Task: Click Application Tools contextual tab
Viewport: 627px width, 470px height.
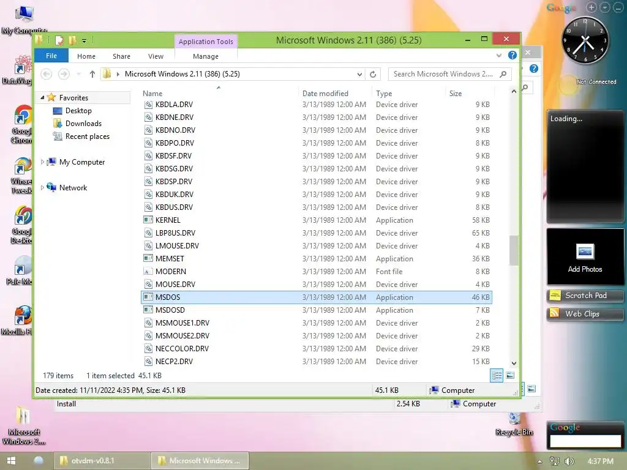Action: [206, 42]
